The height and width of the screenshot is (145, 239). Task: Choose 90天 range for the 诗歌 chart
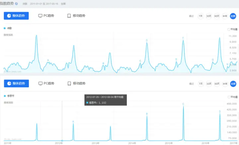tap(217, 16)
